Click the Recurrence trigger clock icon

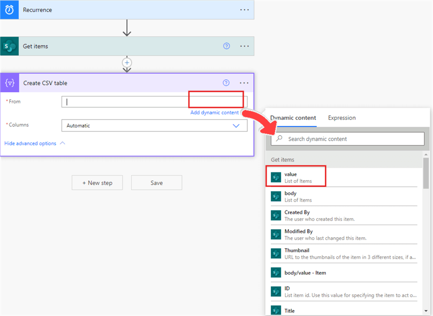9,10
